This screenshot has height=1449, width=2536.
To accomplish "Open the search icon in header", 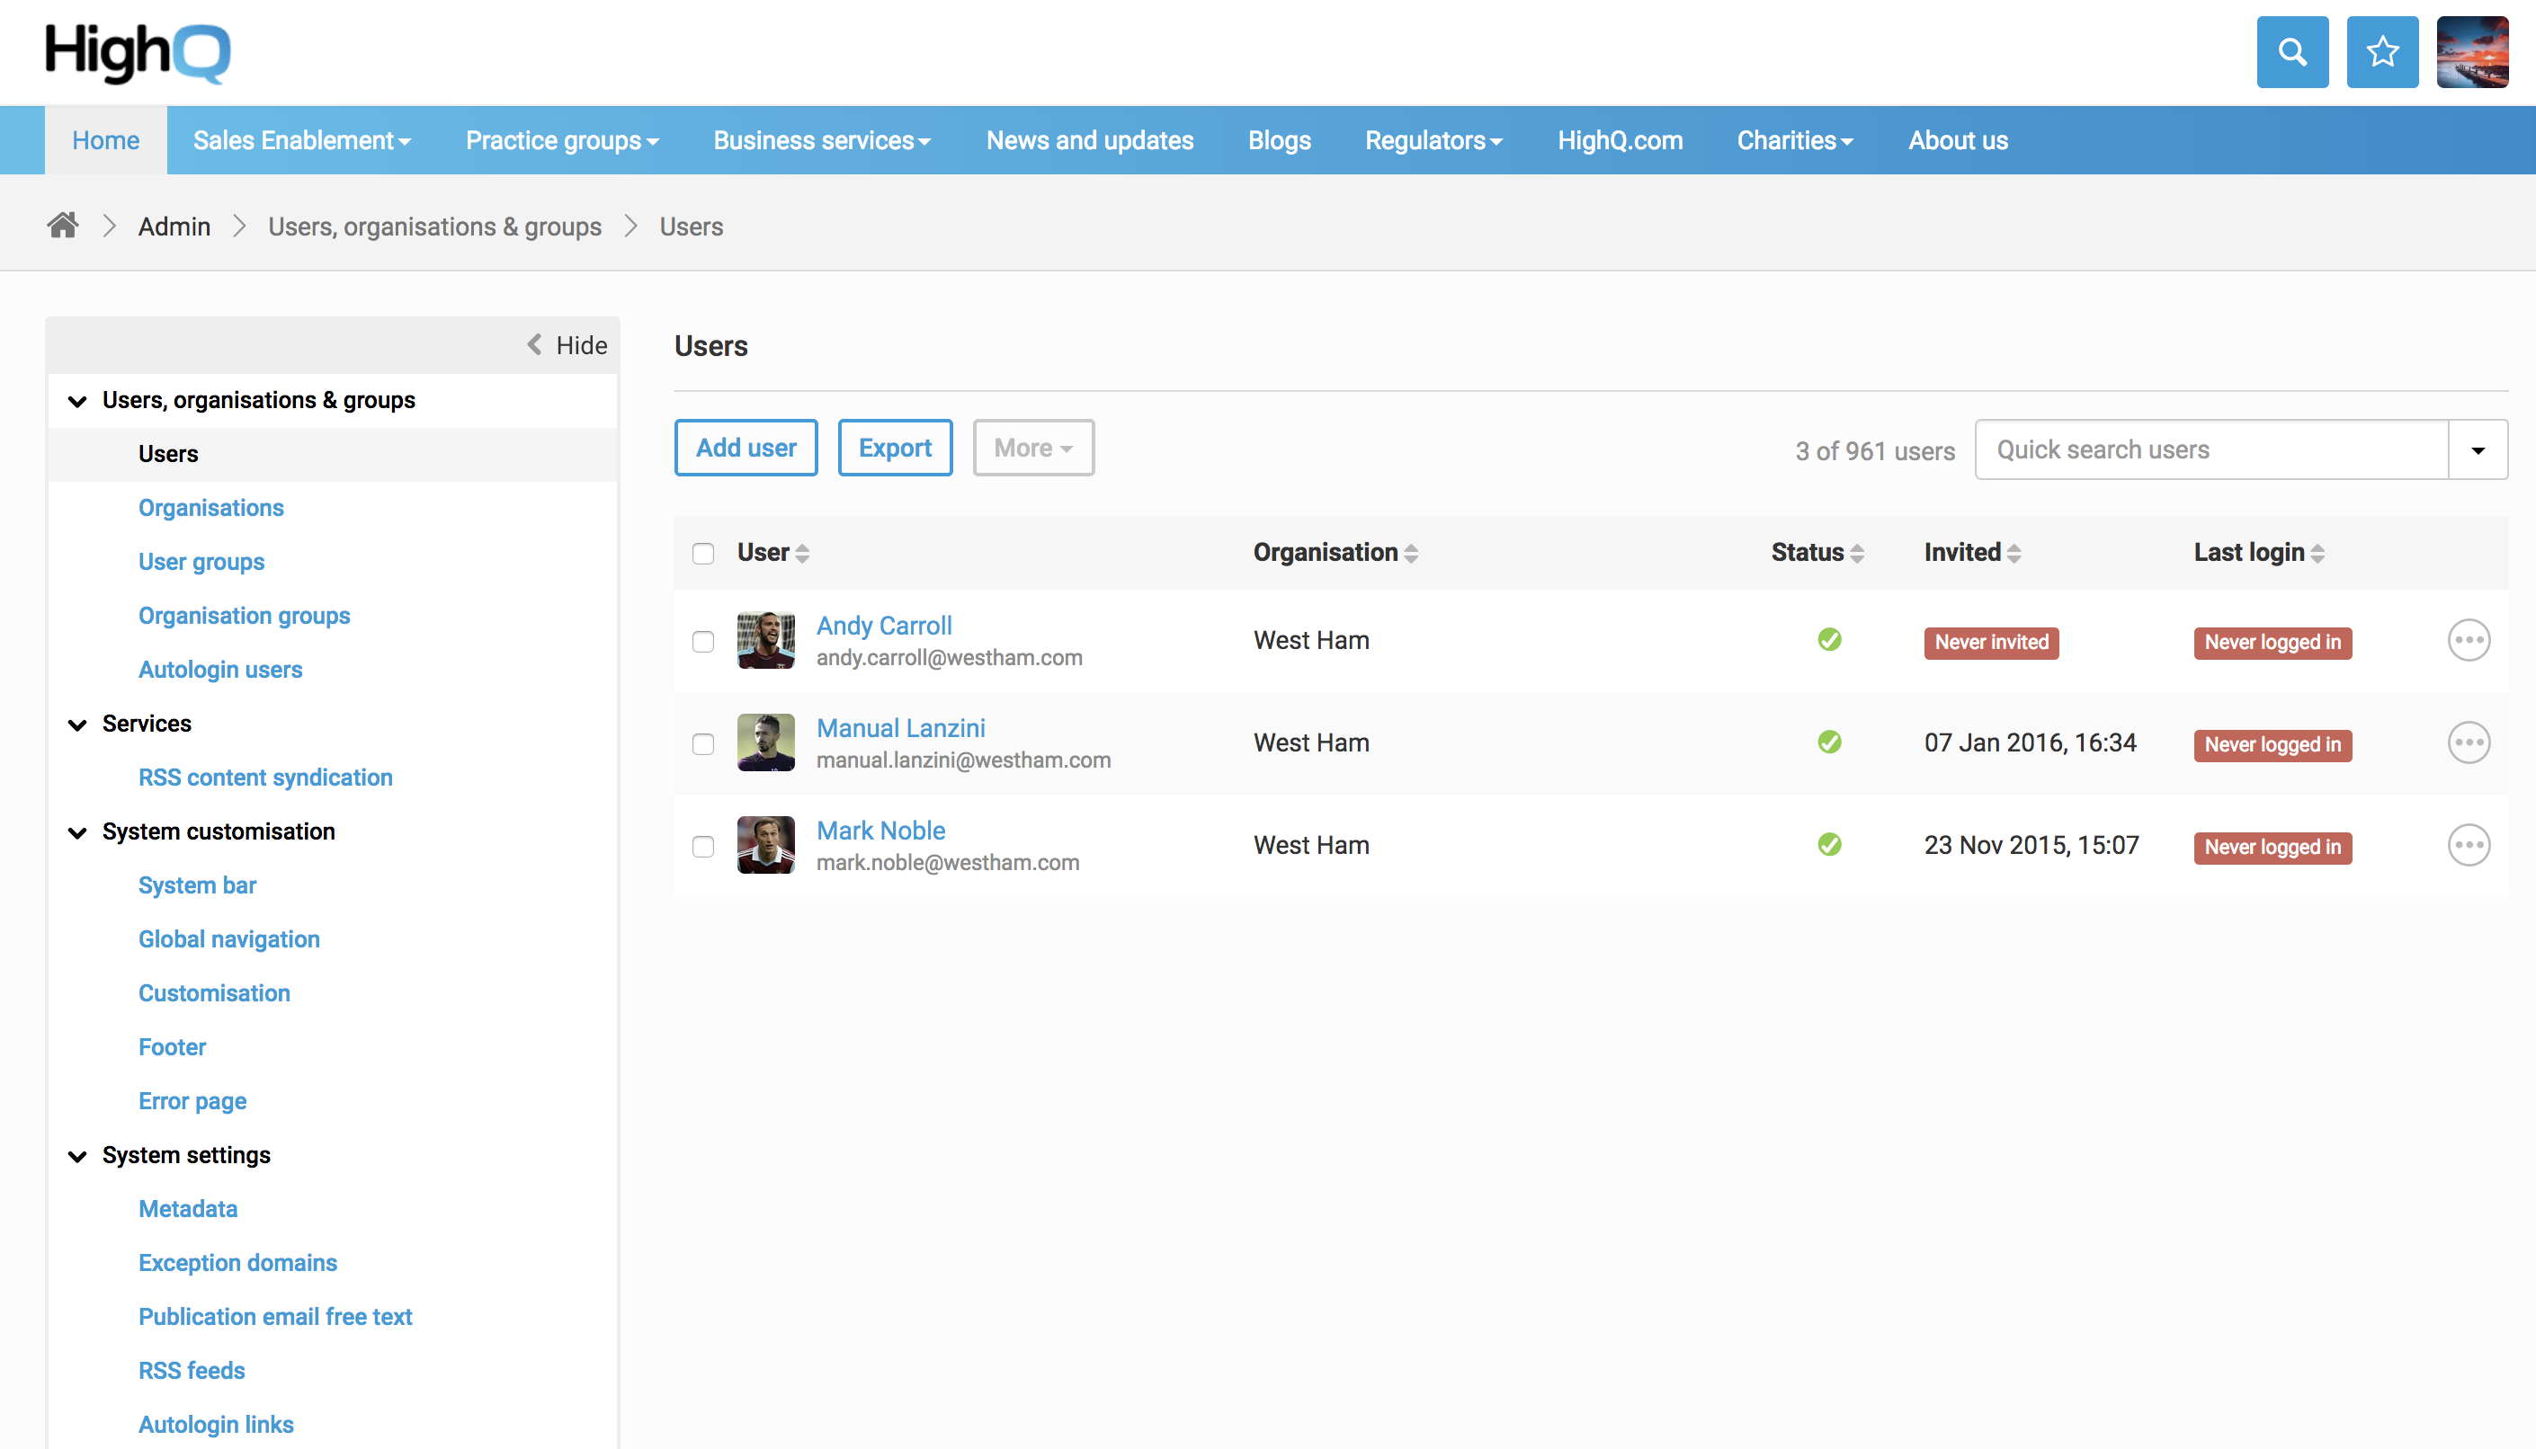I will [x=2292, y=52].
